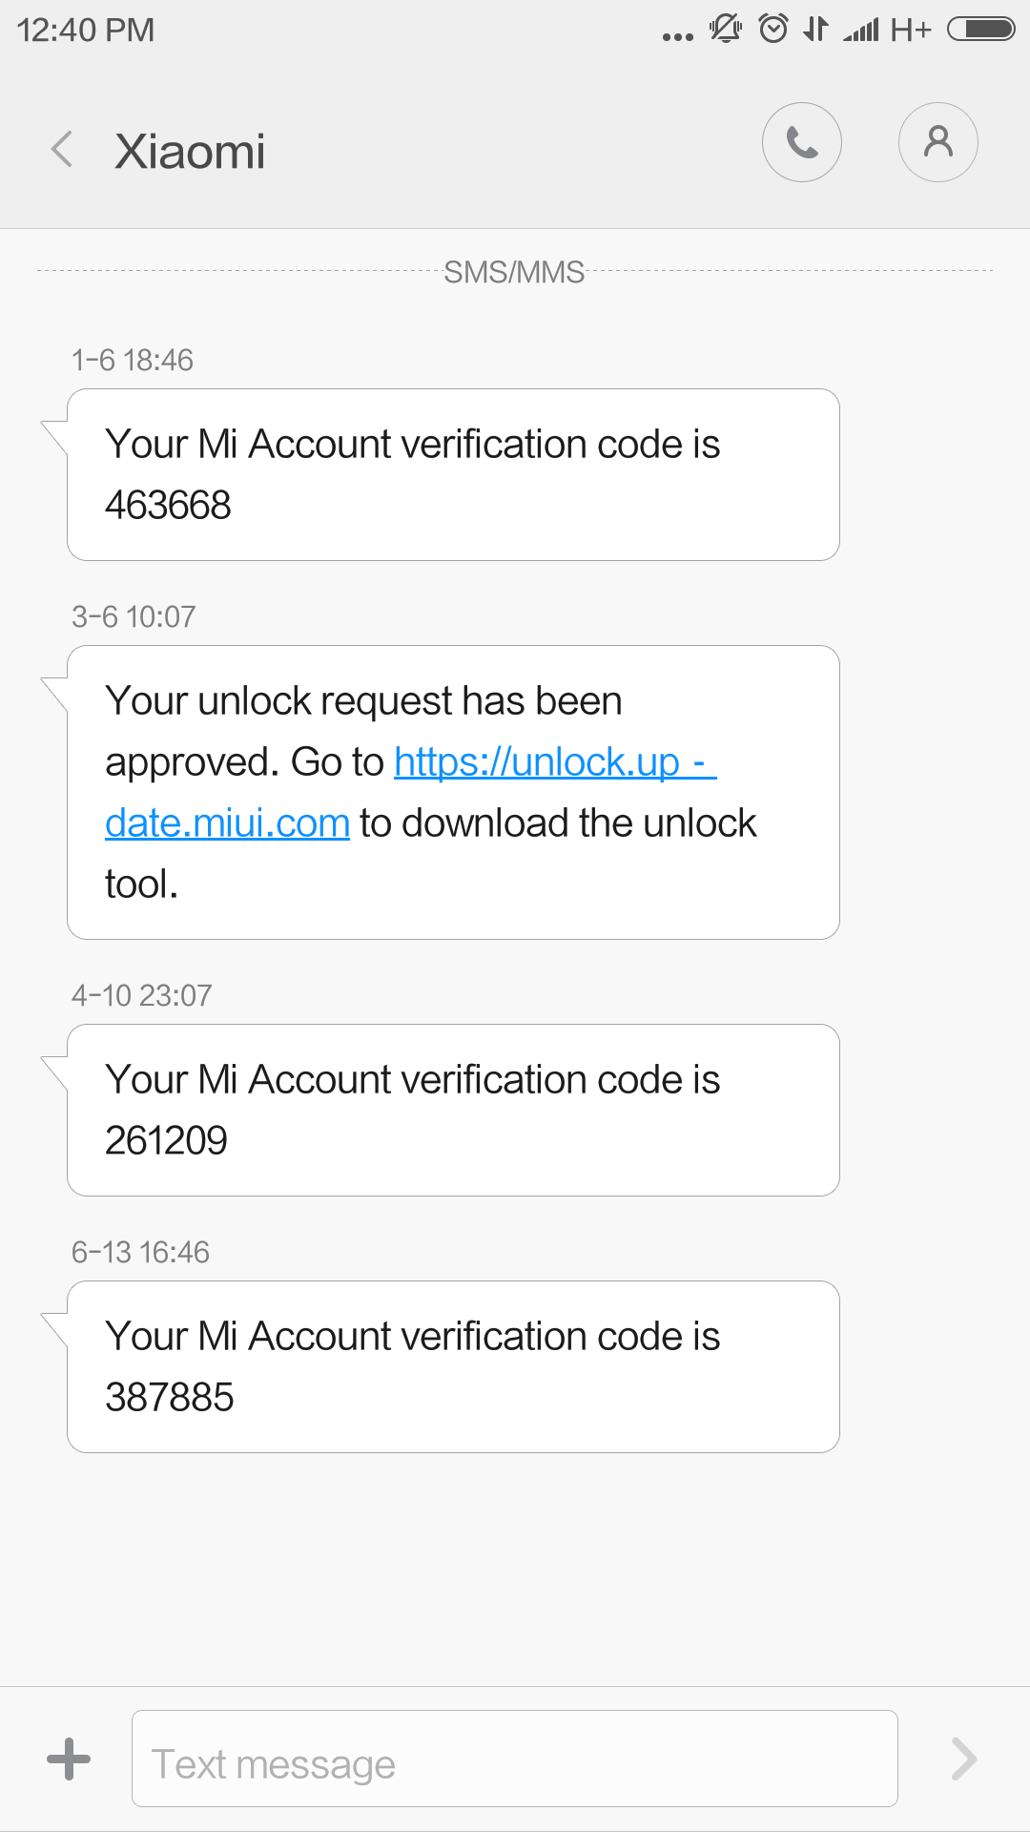Call Xiaomi using the phone icon

pos(801,142)
